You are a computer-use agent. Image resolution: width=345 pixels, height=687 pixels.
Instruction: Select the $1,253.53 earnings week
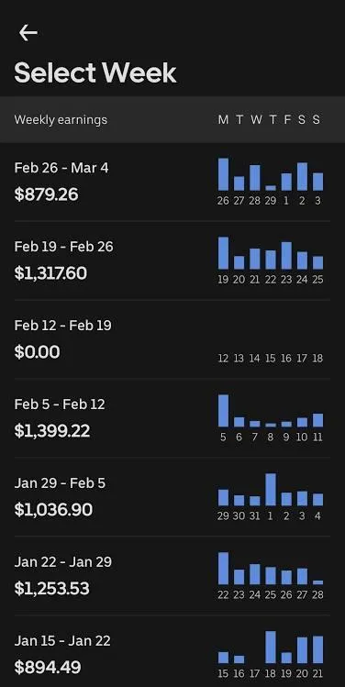click(172, 576)
